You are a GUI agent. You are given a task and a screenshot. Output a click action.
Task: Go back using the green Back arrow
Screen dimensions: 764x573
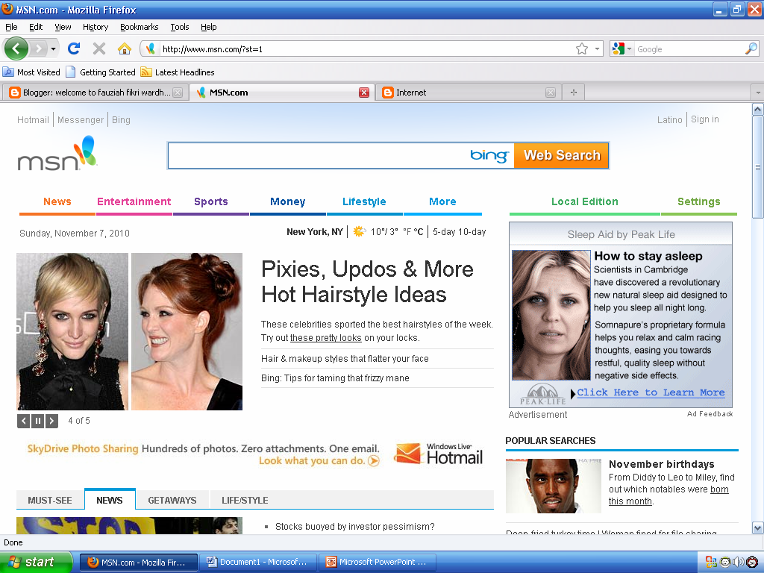click(16, 48)
